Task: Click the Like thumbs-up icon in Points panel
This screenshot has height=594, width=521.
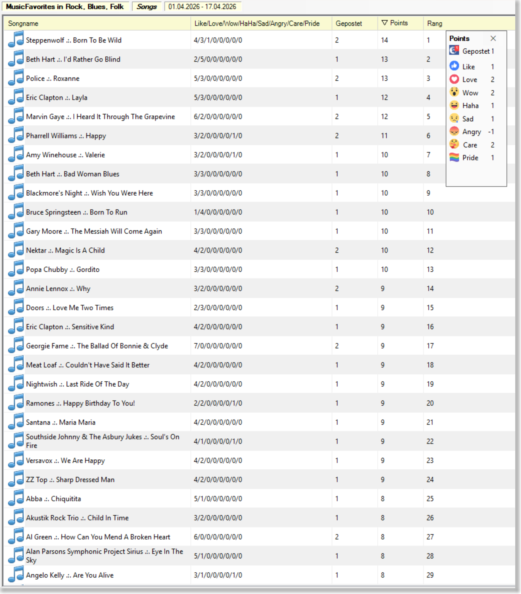Action: click(x=454, y=66)
